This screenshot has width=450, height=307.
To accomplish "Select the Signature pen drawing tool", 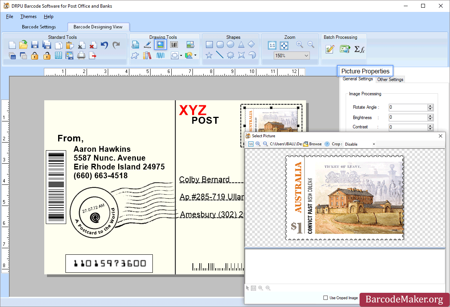I will (147, 45).
